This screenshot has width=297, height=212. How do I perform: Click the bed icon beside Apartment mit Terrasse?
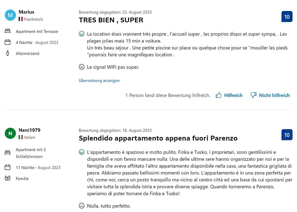tap(7, 31)
